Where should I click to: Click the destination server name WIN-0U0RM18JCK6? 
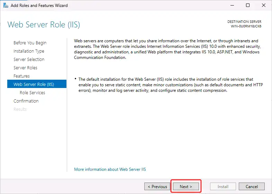tap(246, 26)
